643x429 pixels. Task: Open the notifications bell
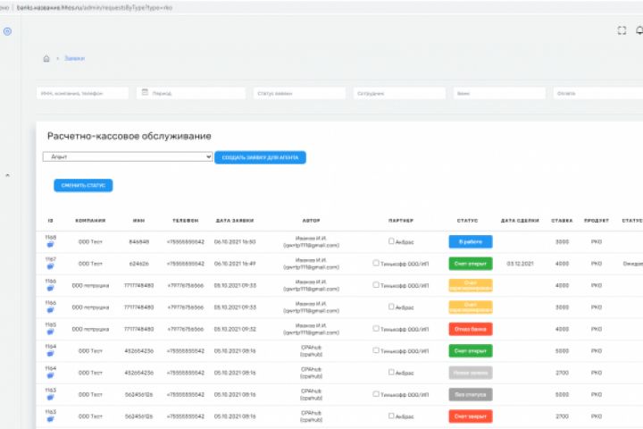pos(639,30)
